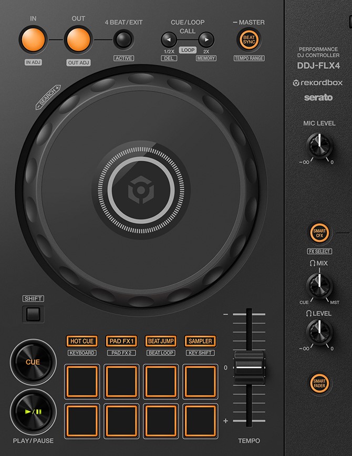The image size is (352, 456).
Task: Click the headphones LEVEL knob
Action: [319, 332]
